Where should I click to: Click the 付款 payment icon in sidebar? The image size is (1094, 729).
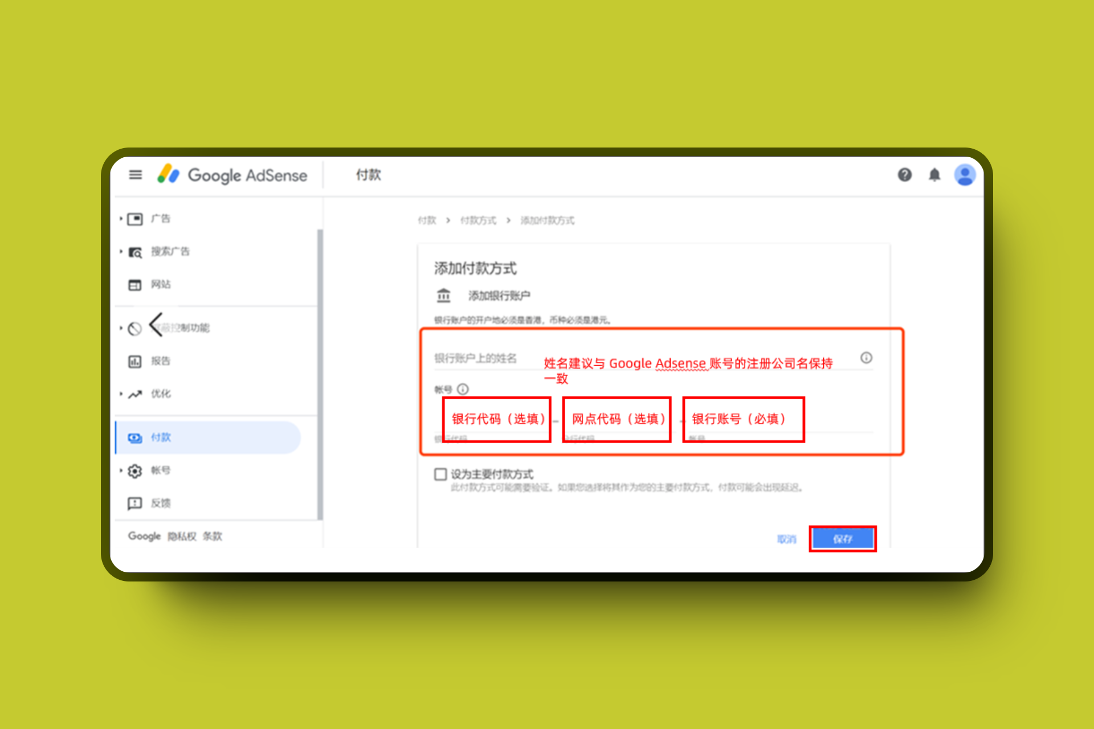coord(135,437)
